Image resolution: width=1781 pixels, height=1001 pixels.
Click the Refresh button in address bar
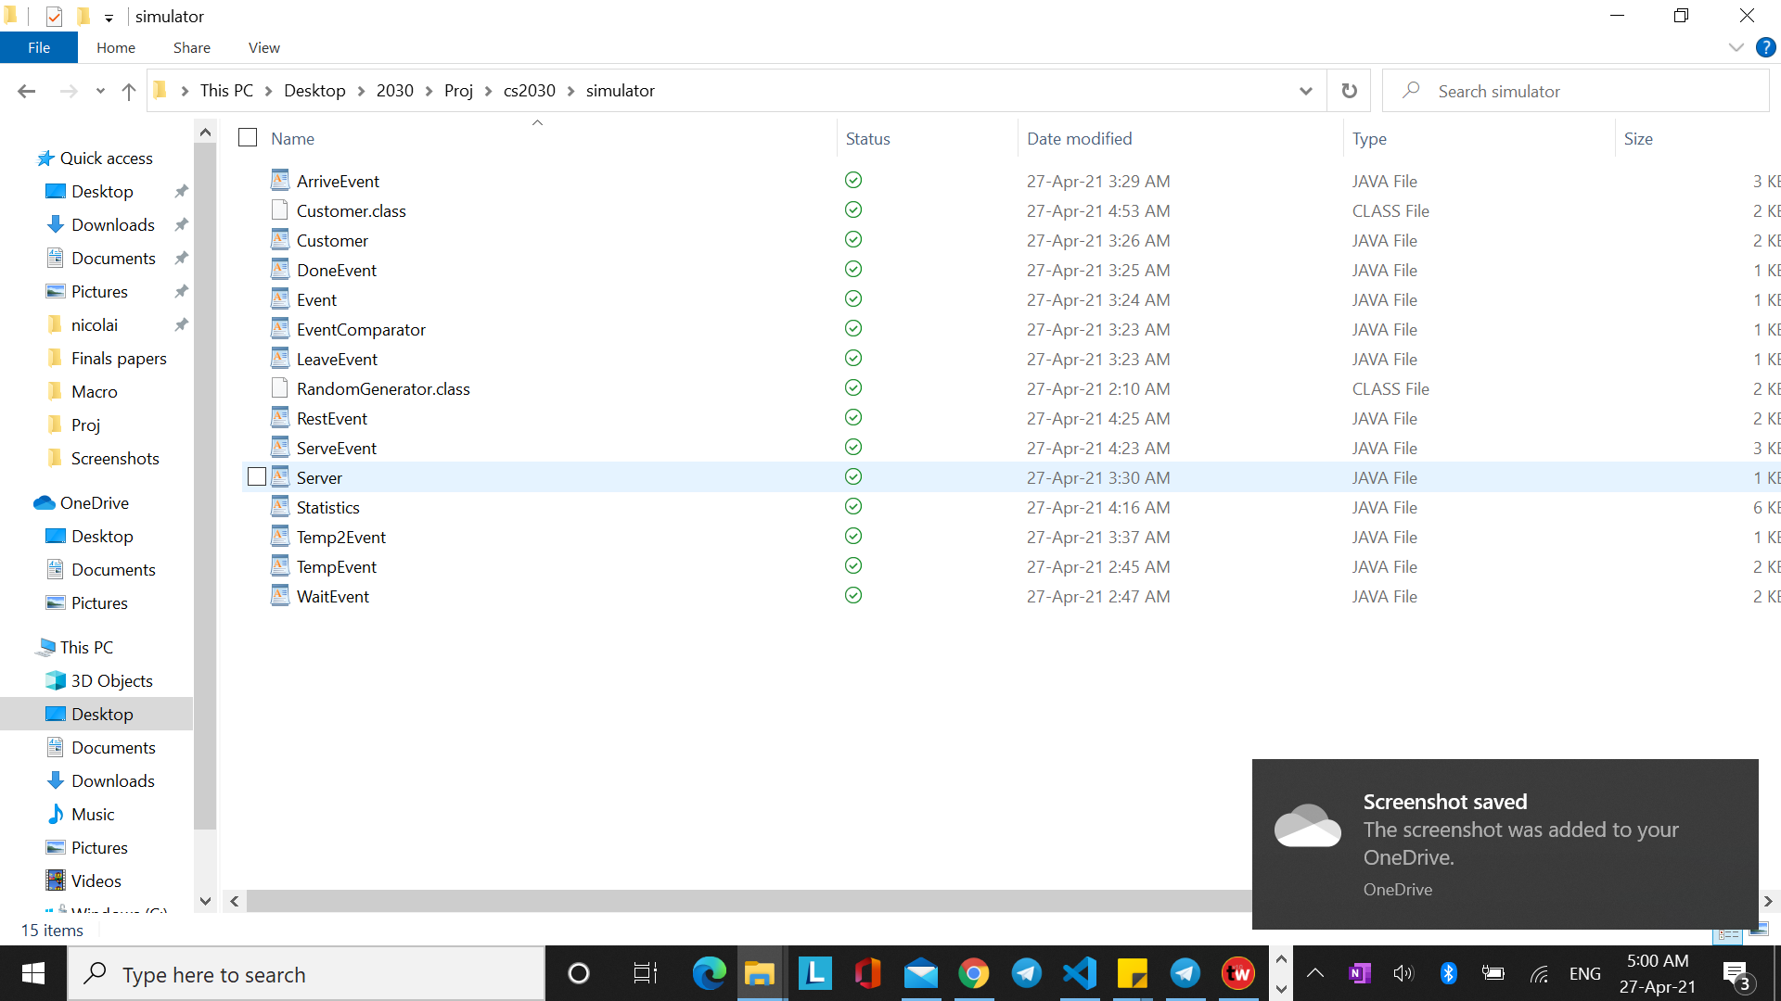tap(1349, 91)
